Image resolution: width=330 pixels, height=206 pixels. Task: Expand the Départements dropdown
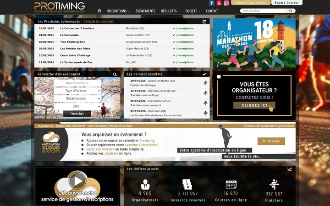pyautogui.click(x=77, y=98)
